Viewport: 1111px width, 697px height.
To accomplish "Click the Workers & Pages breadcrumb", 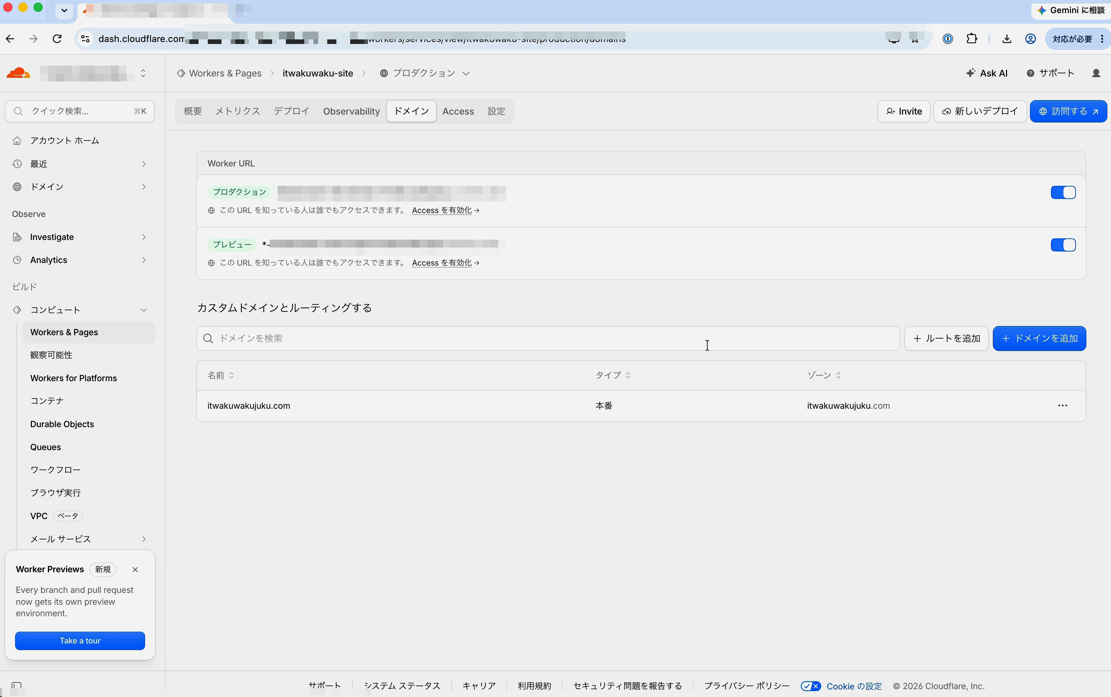I will pyautogui.click(x=219, y=73).
